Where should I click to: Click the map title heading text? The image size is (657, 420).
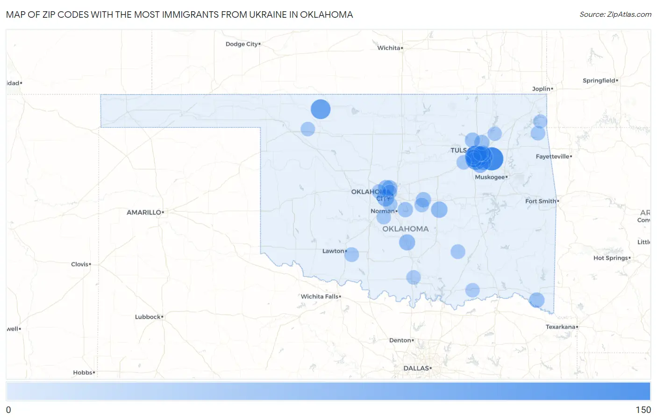pos(179,14)
